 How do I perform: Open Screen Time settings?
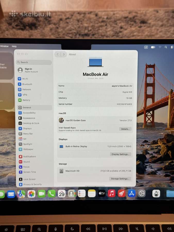click(28, 172)
